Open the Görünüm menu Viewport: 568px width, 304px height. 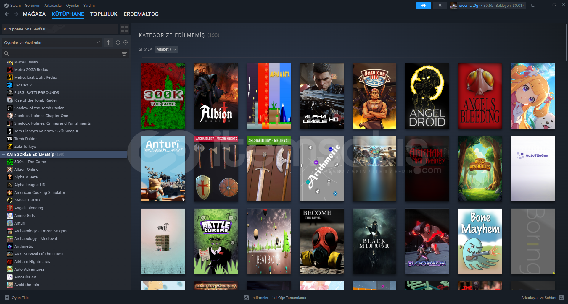point(33,6)
